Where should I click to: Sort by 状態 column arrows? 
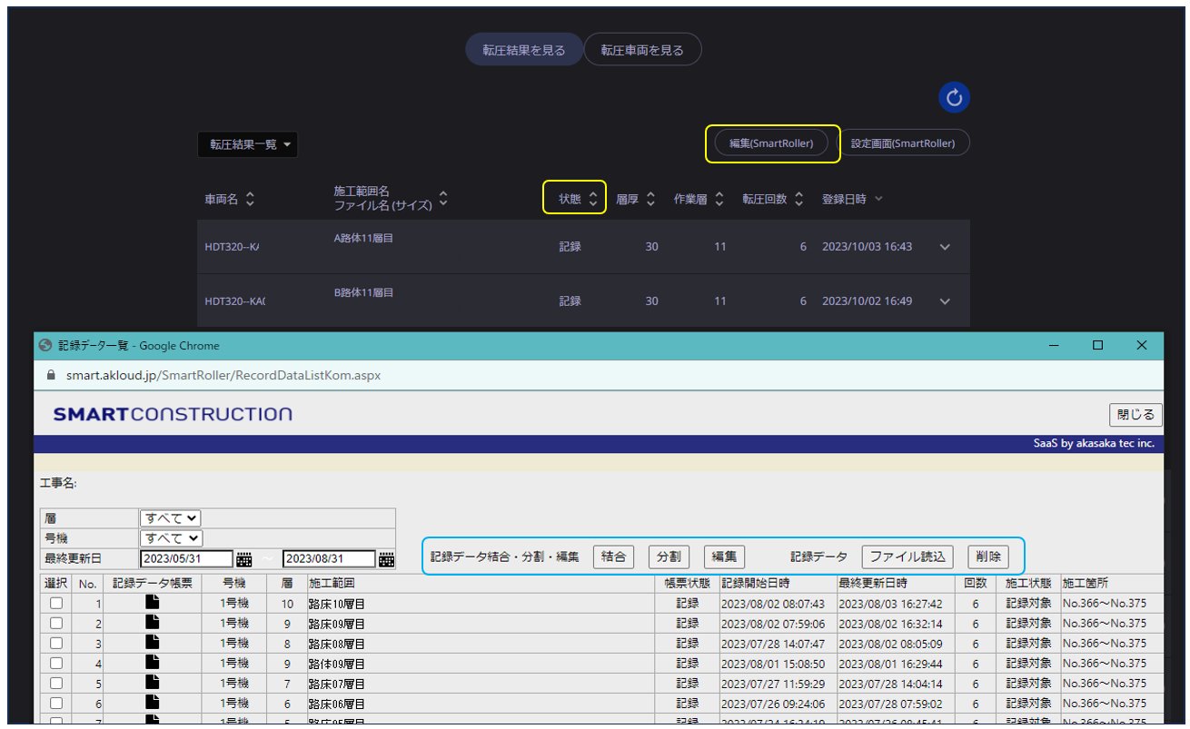(593, 199)
